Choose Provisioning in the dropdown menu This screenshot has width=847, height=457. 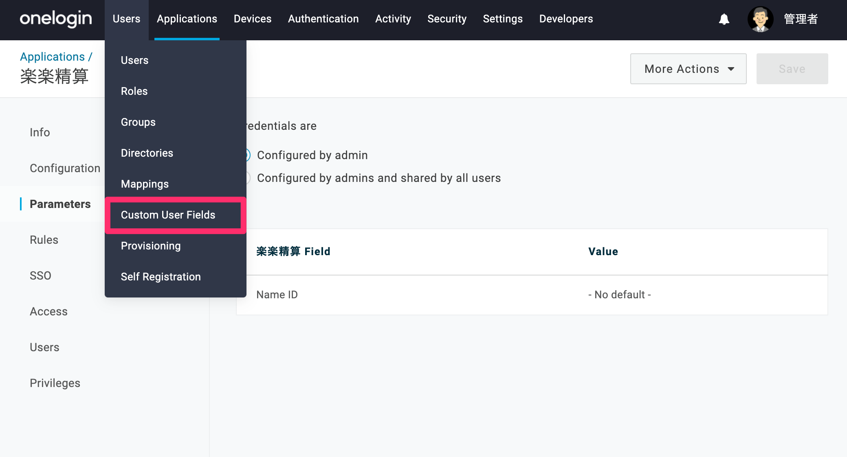[x=176, y=246]
